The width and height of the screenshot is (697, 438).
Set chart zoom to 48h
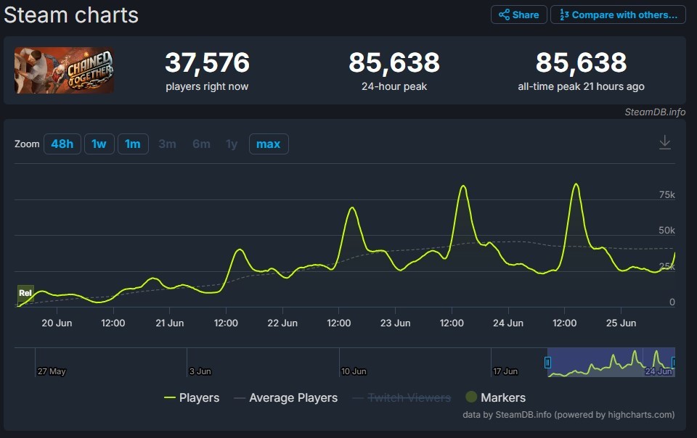[62, 144]
